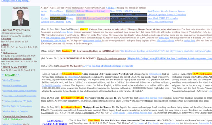Open Higher-Ed candidate question link
The width and height of the screenshot is (212, 125).
(x=111, y=58)
